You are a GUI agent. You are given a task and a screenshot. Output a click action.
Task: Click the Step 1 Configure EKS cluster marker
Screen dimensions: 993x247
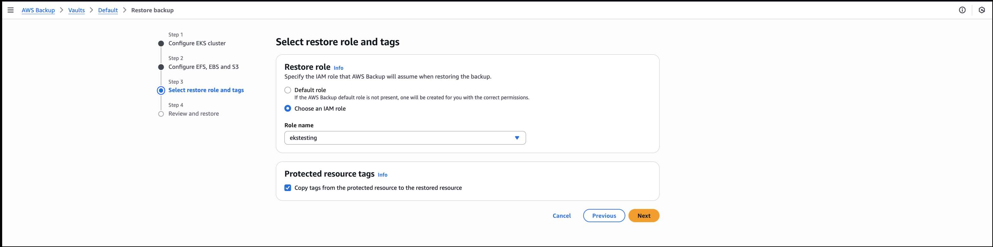point(161,44)
